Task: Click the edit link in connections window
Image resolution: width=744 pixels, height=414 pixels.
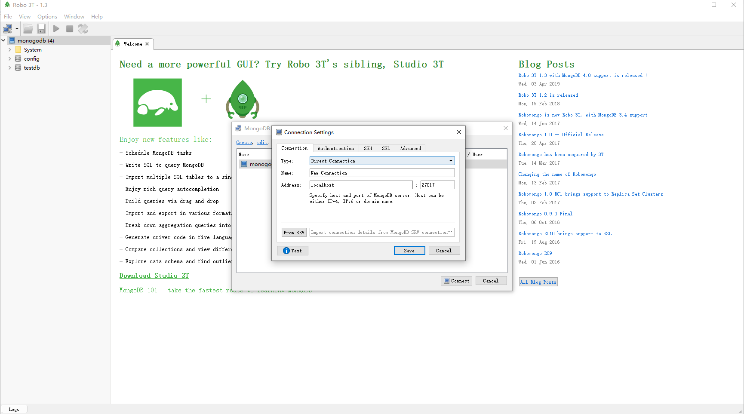Action: [262, 142]
